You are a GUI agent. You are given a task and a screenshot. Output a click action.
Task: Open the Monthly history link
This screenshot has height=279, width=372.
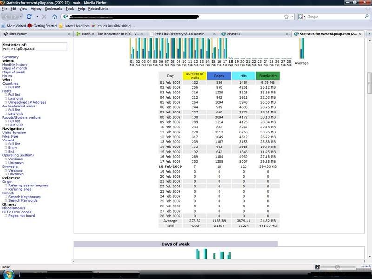pyautogui.click(x=15, y=65)
